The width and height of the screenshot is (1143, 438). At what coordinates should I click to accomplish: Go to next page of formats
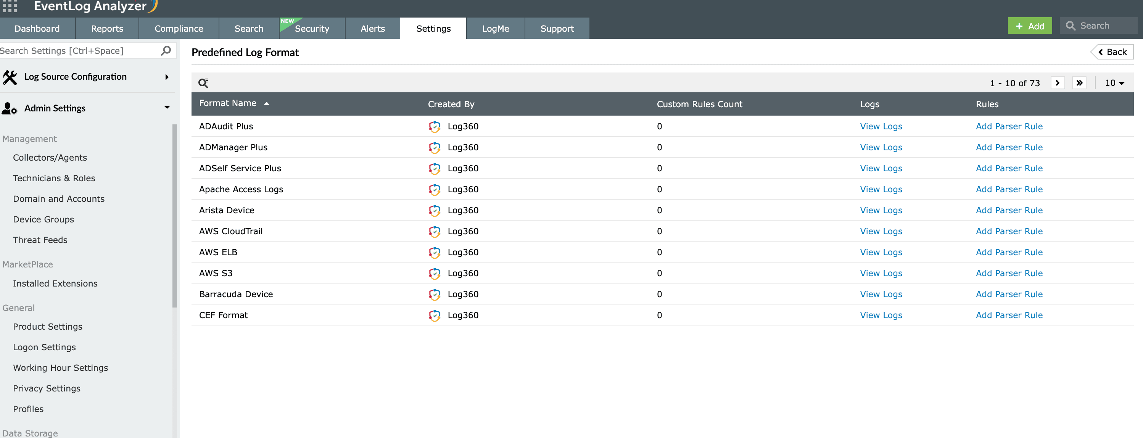pyautogui.click(x=1058, y=83)
